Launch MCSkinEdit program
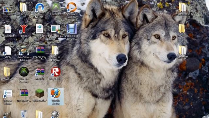Screen dimensions: 209x118 point(8,29)
